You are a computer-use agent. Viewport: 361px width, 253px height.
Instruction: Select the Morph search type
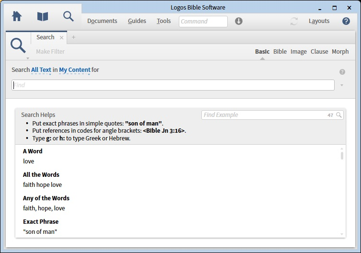click(340, 52)
